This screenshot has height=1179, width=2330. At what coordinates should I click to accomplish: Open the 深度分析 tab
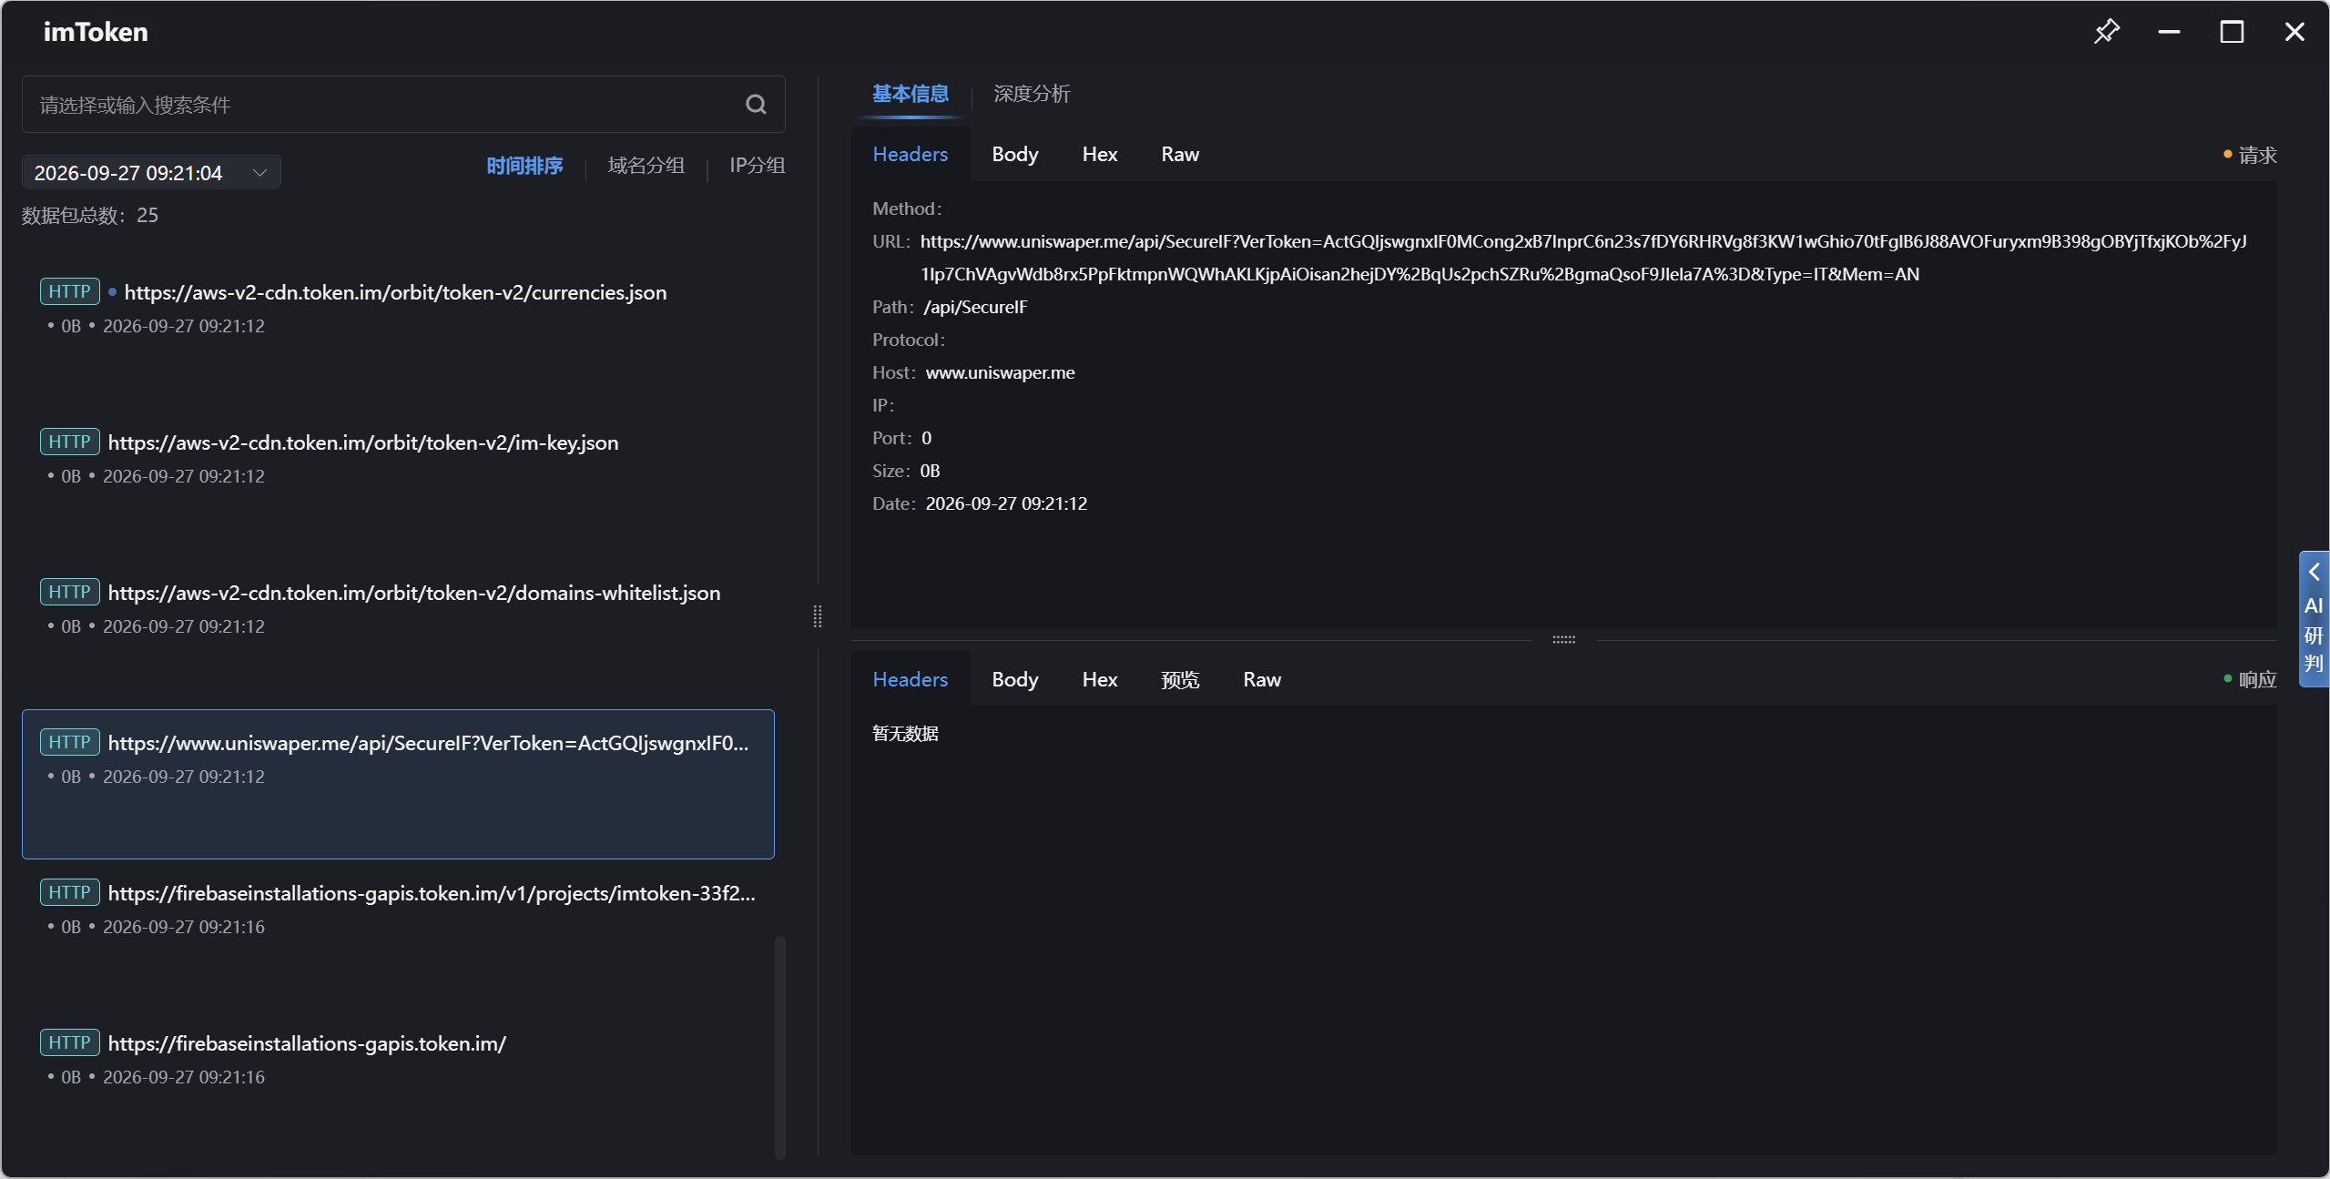1032,94
